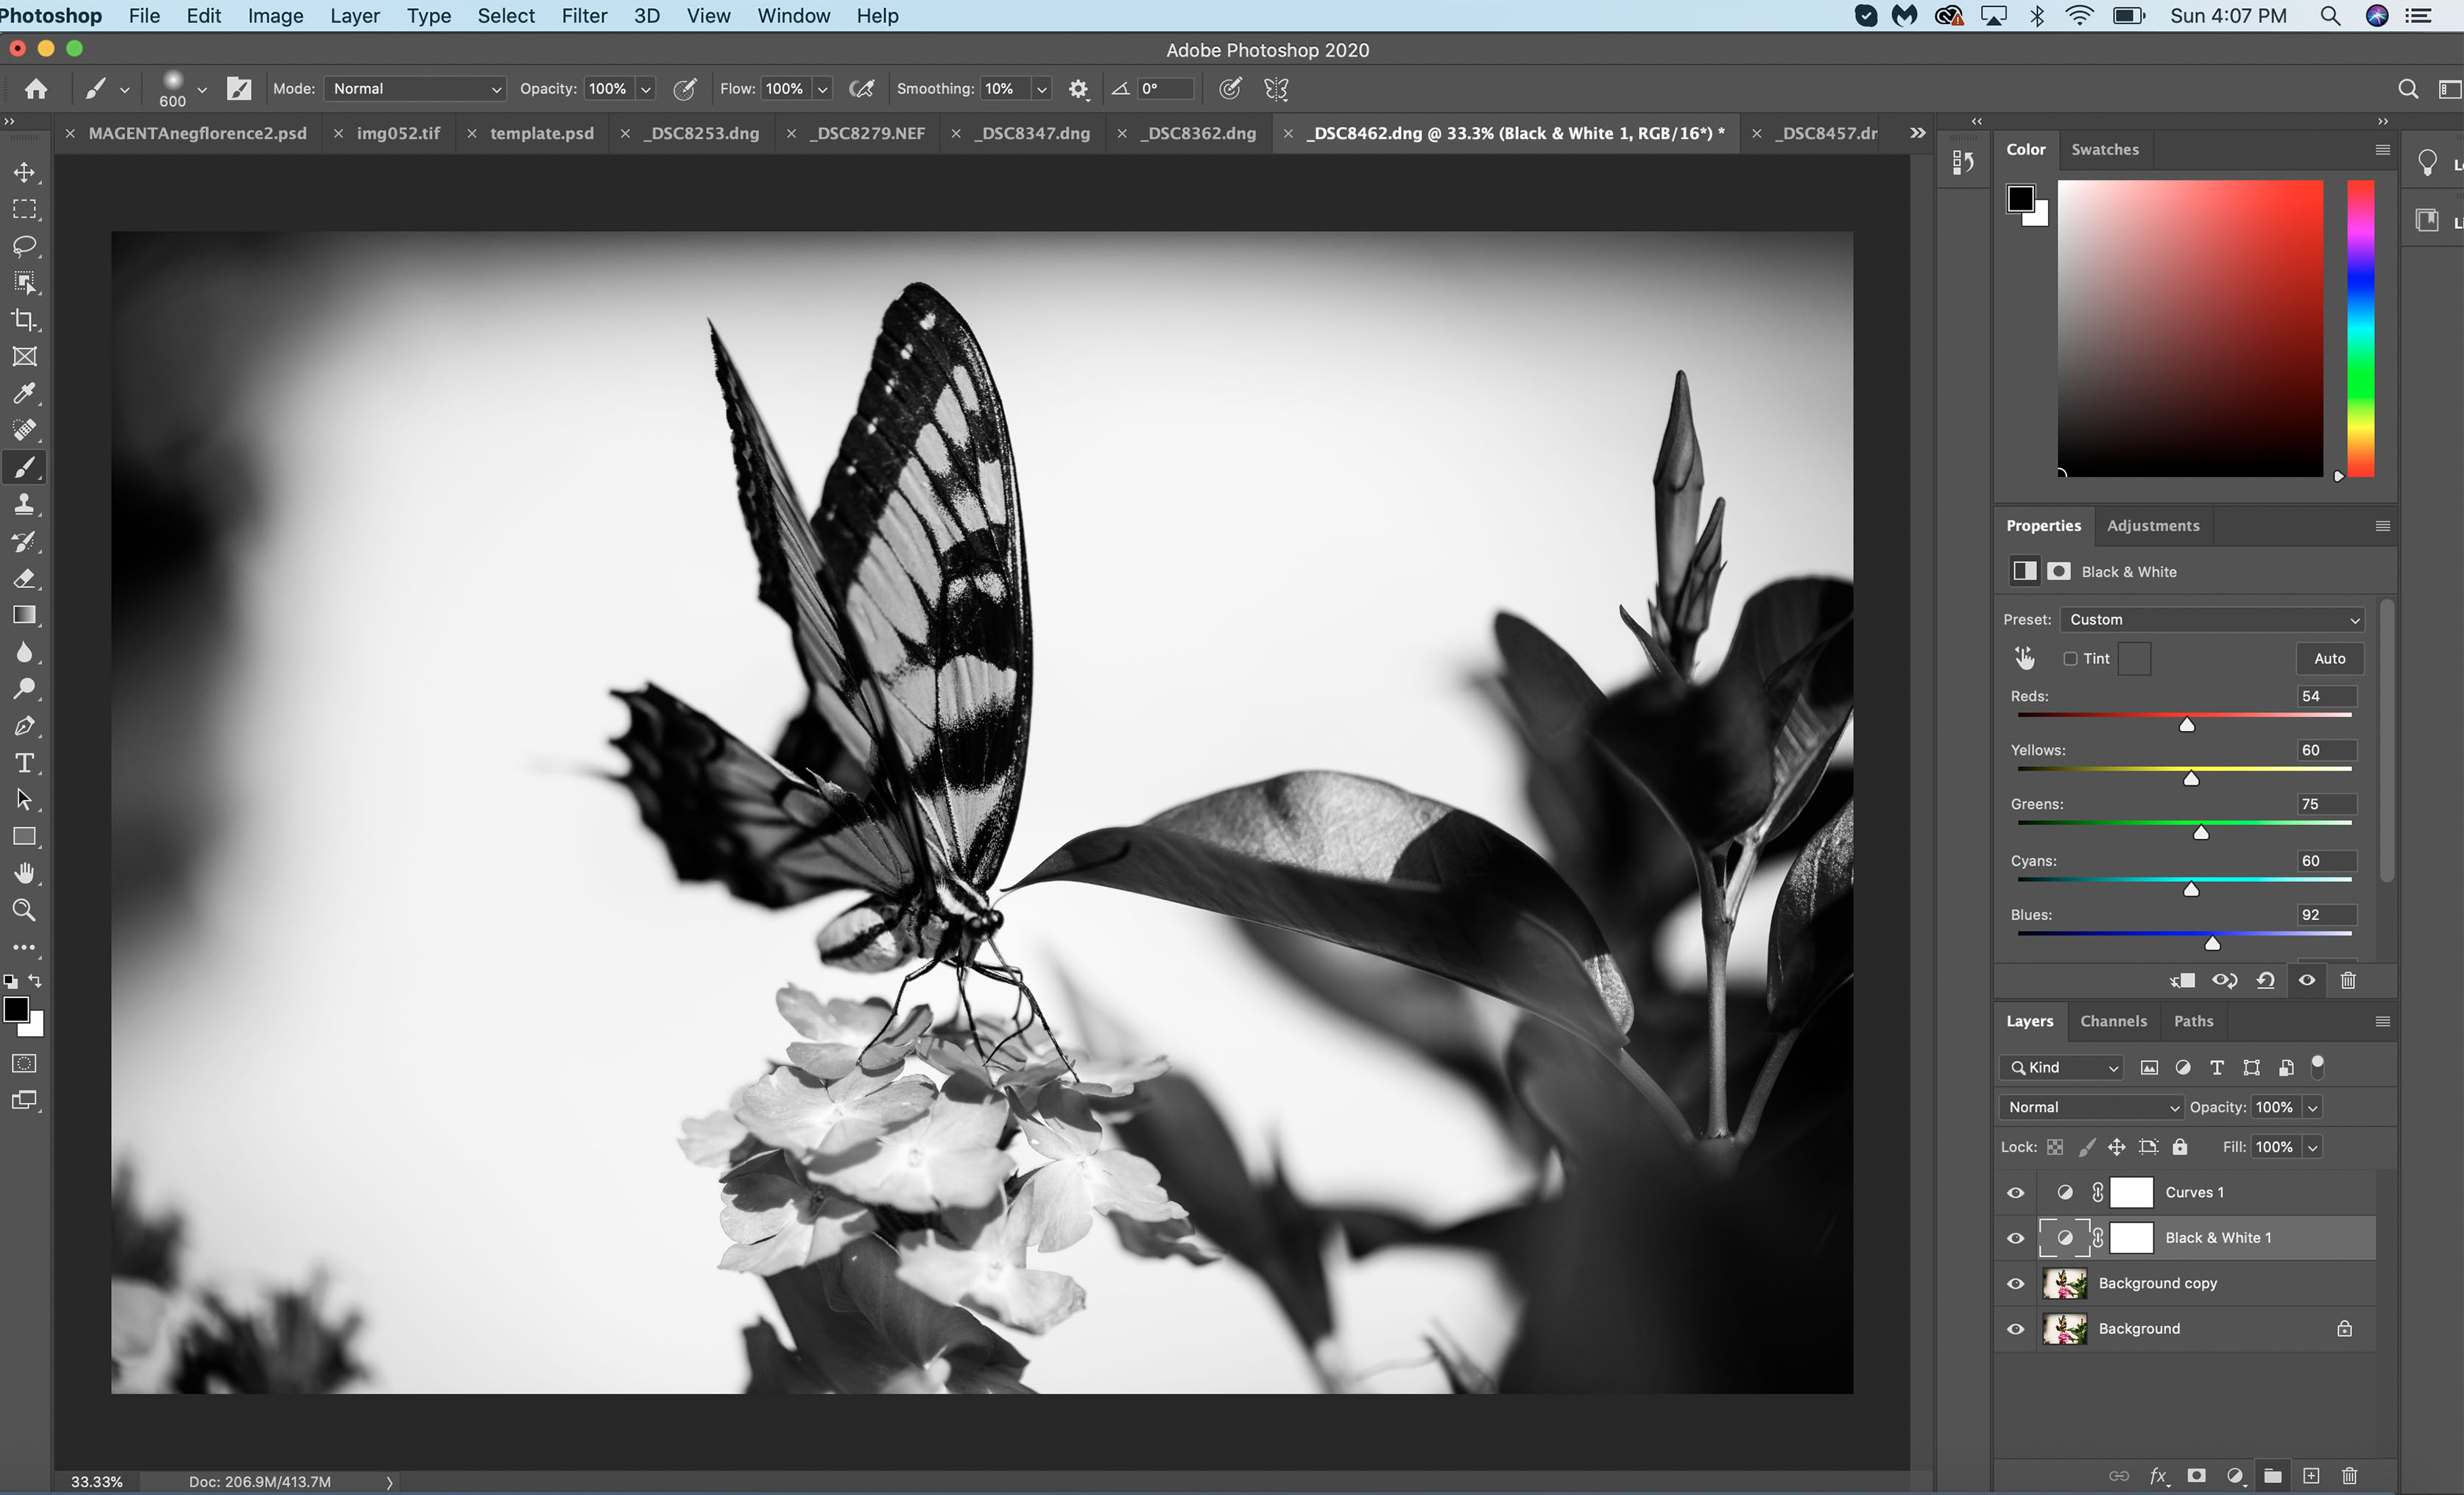
Task: Select the Object Selection tool
Action: point(24,283)
